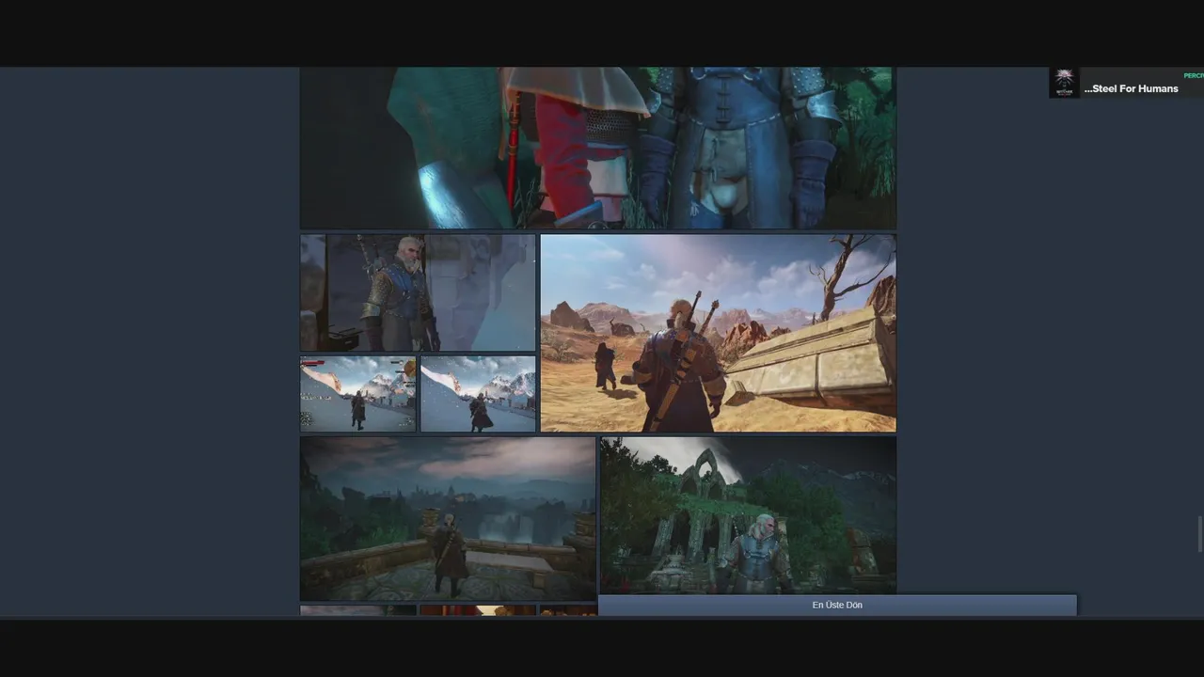Screen dimensions: 1204x677
Task: Open the Geralt standing by wall screenshot
Action: pyautogui.click(x=418, y=292)
